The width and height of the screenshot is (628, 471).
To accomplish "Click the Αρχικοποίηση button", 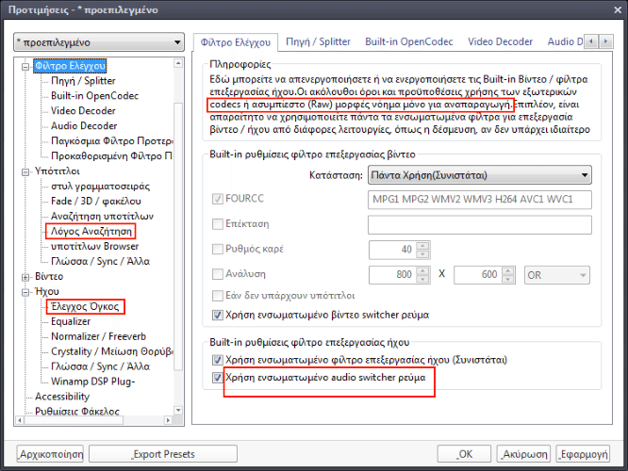I will [x=51, y=454].
